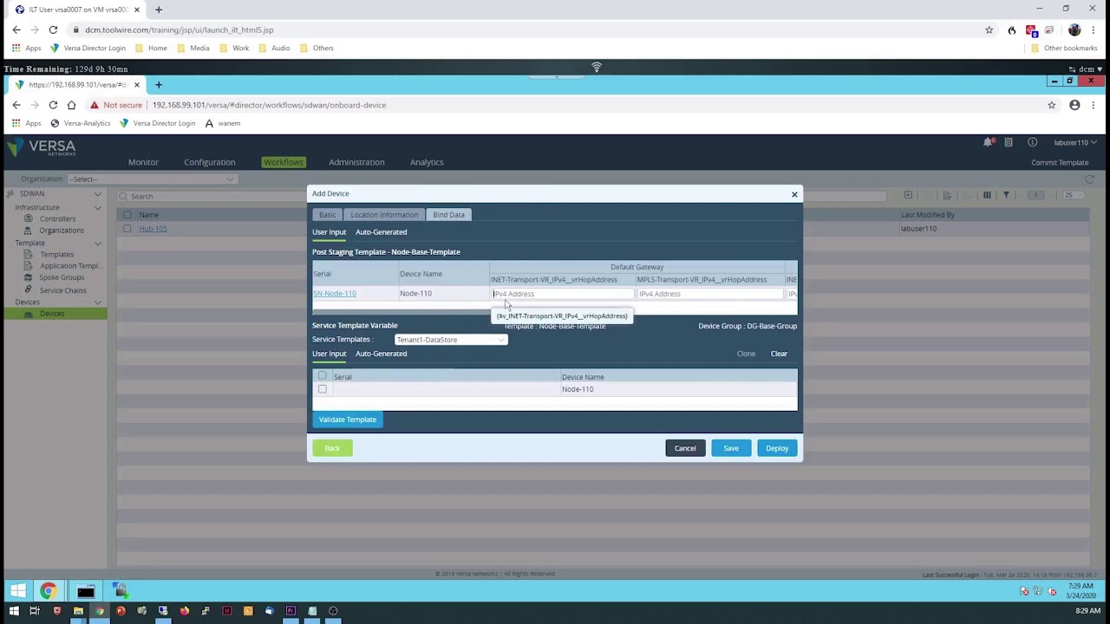Screen dimensions: 1110x624
Task: Click the Clear link
Action: 779,354
